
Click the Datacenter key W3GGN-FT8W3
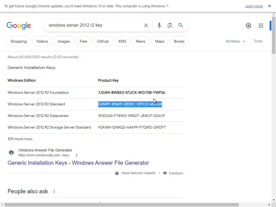pos(131,116)
